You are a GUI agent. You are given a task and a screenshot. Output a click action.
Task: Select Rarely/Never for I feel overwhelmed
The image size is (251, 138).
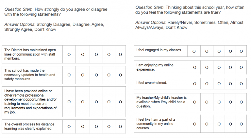coord(194,84)
